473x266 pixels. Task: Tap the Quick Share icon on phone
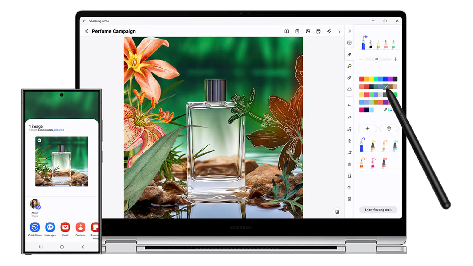pyautogui.click(x=35, y=227)
